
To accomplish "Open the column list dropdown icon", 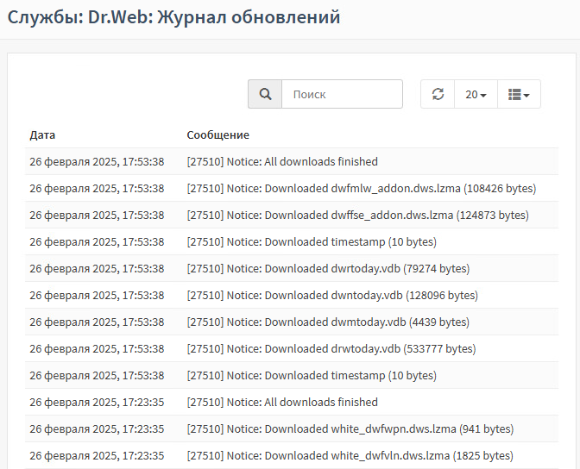I will (x=519, y=94).
